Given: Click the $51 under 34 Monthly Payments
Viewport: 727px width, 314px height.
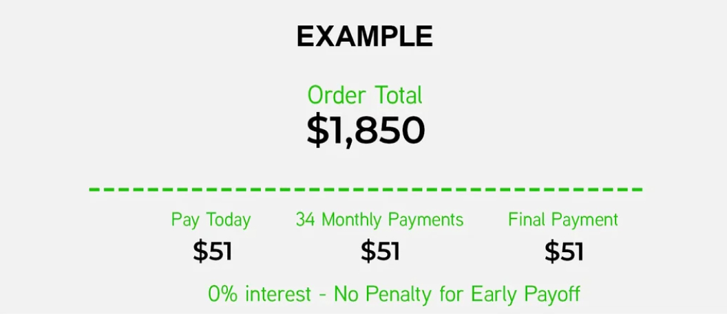Looking at the screenshot, I should (380, 251).
